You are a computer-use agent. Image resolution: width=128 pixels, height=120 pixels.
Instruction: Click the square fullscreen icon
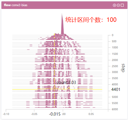tap(122, 5)
